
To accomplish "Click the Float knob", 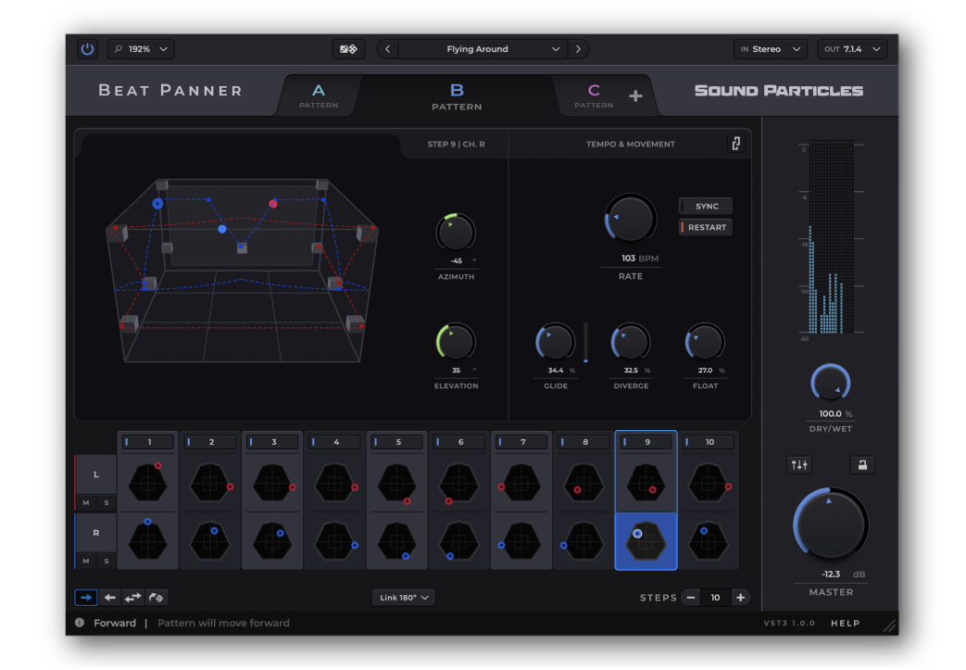I will pos(705,342).
